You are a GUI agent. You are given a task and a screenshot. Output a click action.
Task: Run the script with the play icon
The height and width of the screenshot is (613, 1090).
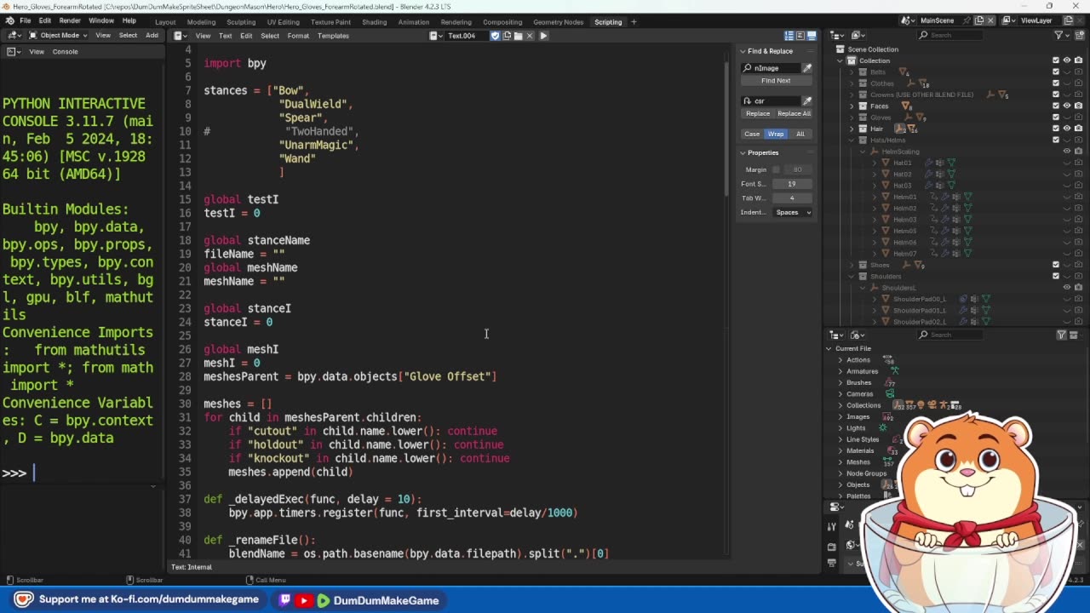[x=543, y=36]
